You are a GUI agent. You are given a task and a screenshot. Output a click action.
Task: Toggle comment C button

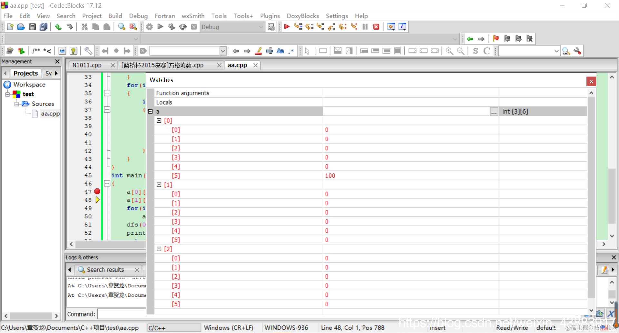point(487,51)
